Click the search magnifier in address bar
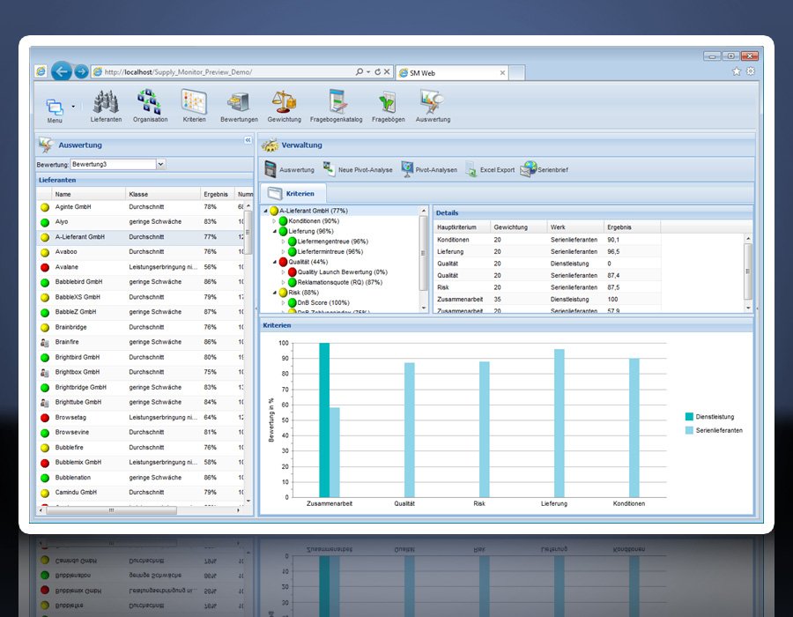The width and height of the screenshot is (793, 617). pyautogui.click(x=359, y=71)
